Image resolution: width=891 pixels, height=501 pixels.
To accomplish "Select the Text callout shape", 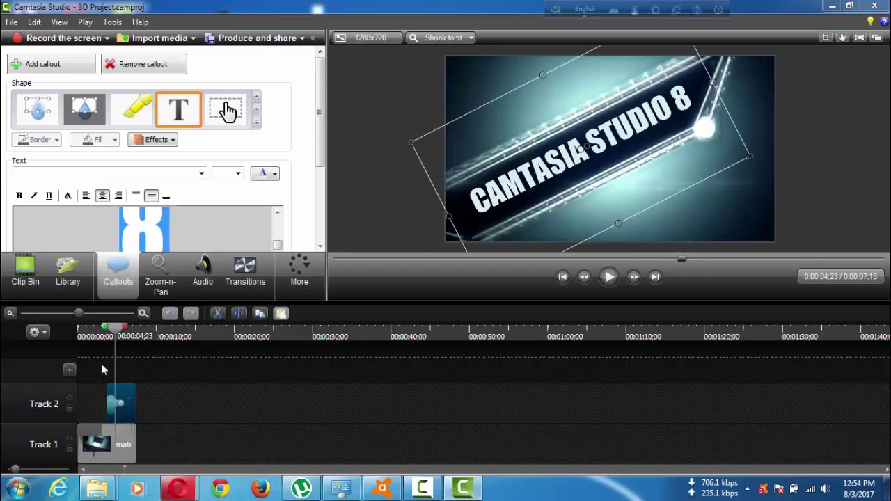I will click(x=179, y=110).
